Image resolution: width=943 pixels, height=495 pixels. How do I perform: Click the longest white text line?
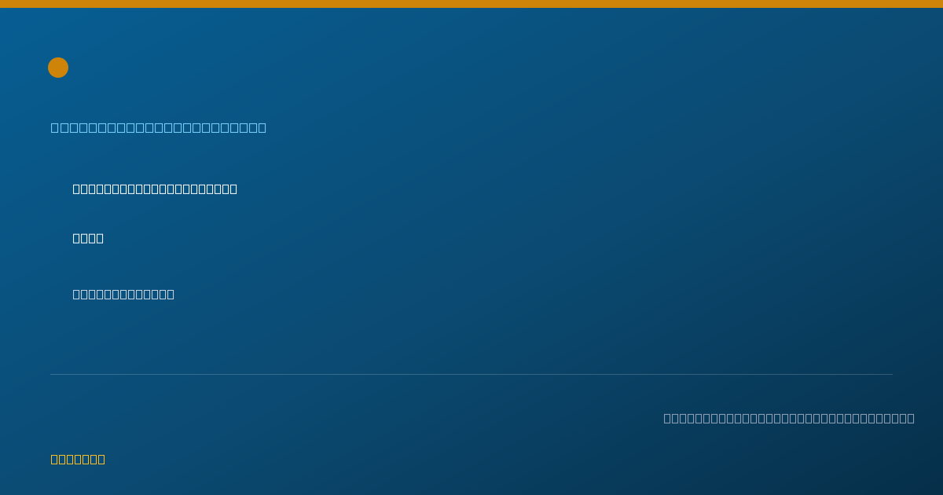(155, 189)
